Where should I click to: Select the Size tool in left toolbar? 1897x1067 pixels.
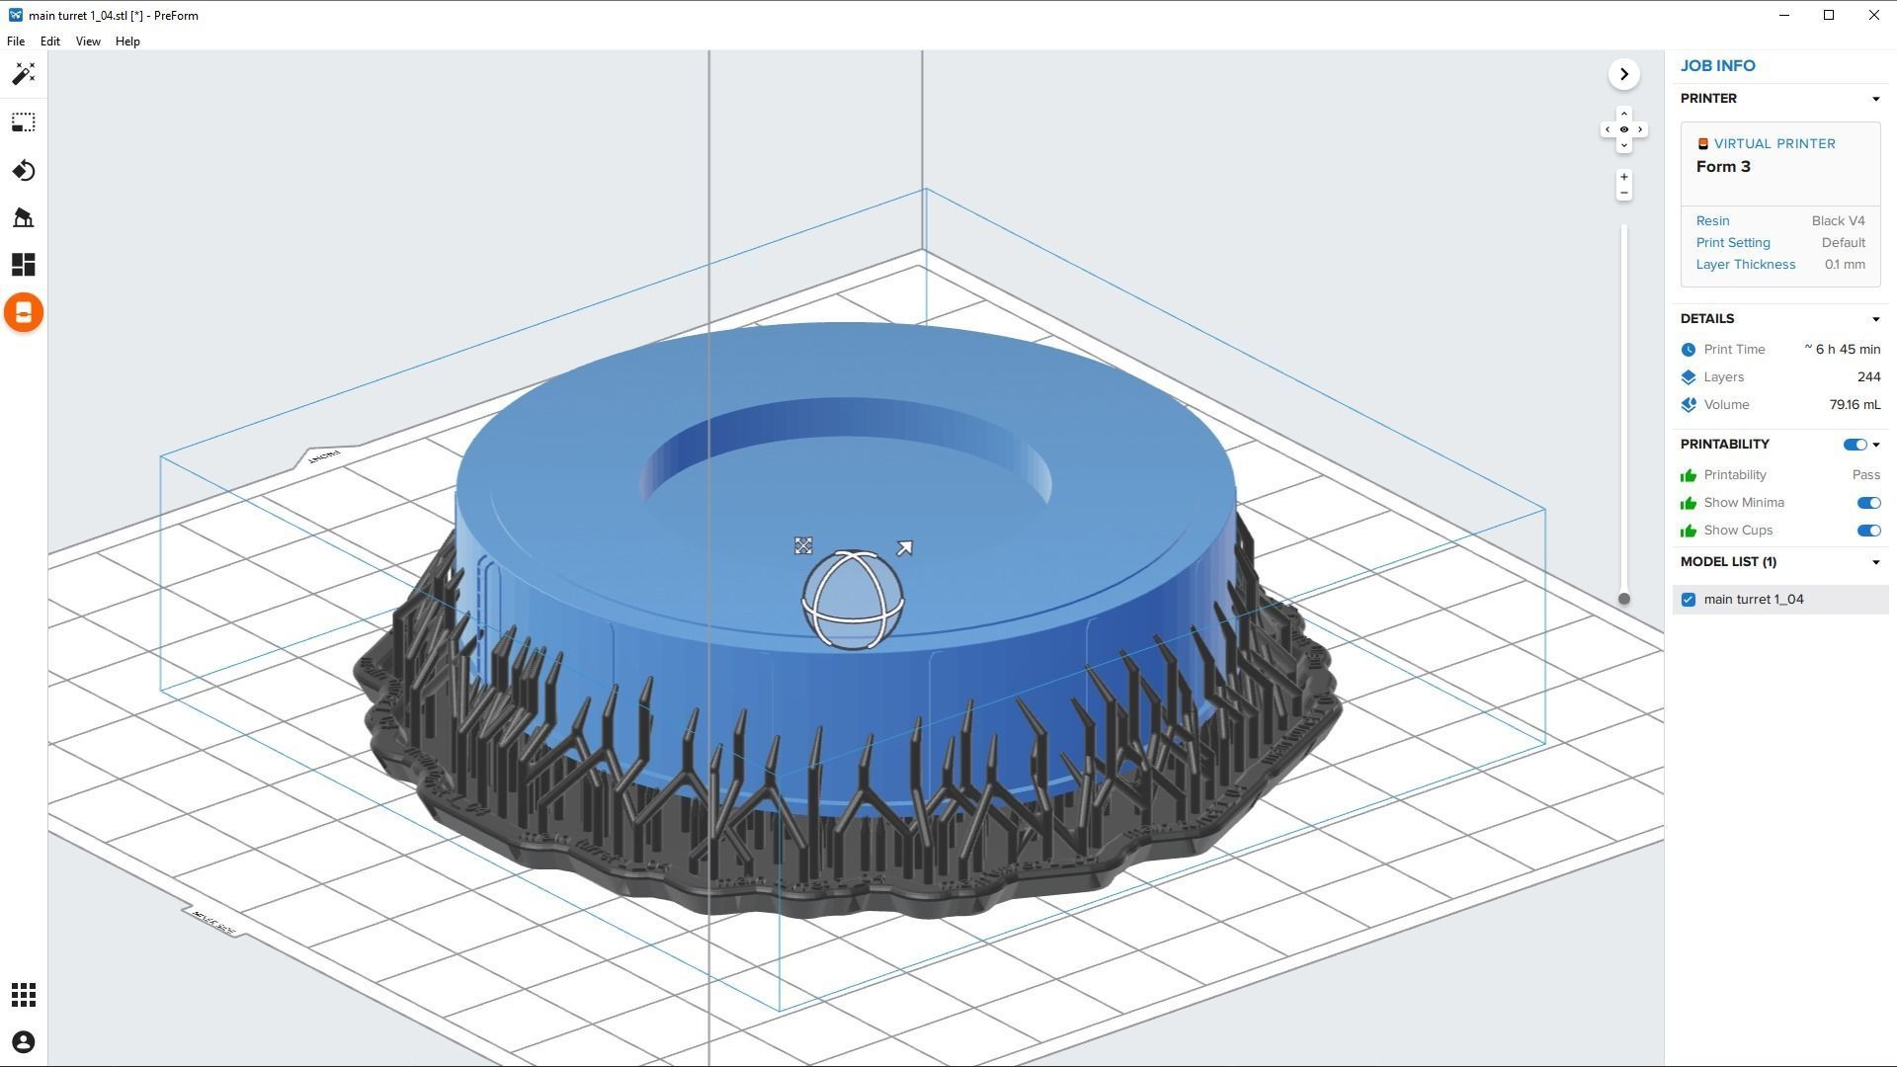(x=24, y=123)
